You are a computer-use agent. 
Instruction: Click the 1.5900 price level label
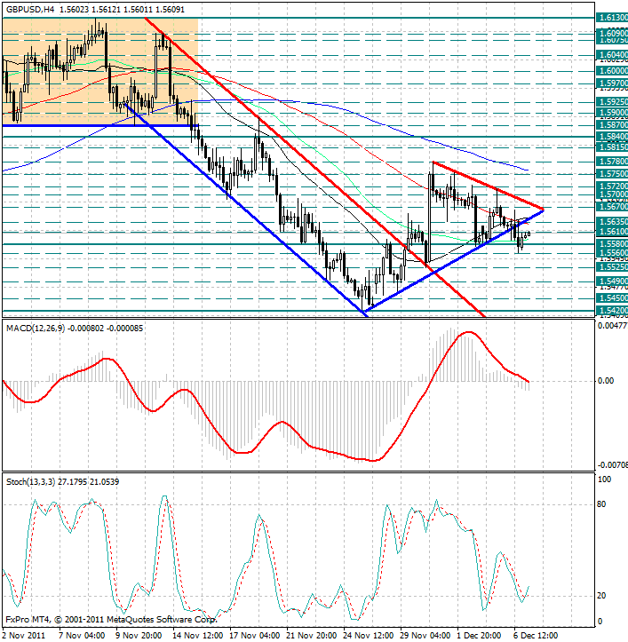612,112
